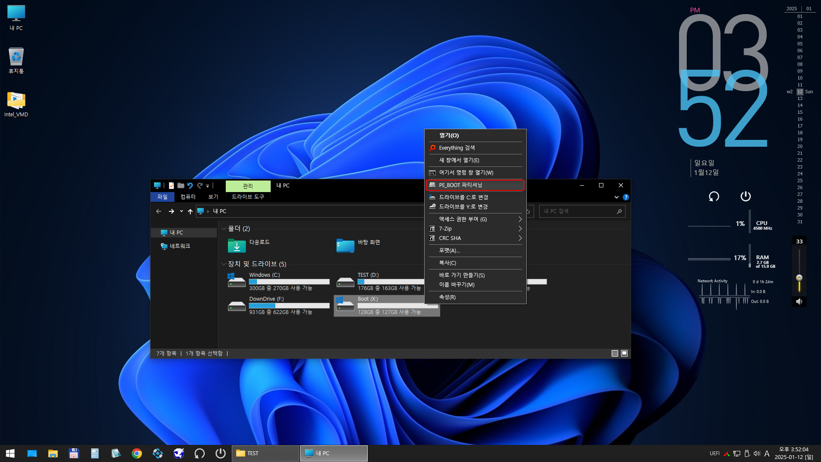Expand the ribbon with the chevron
The height and width of the screenshot is (462, 821).
pyautogui.click(x=617, y=197)
